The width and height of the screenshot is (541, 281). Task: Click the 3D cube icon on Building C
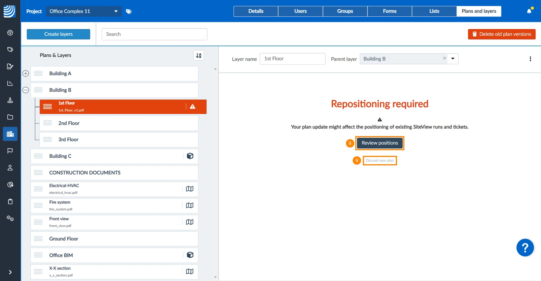190,156
